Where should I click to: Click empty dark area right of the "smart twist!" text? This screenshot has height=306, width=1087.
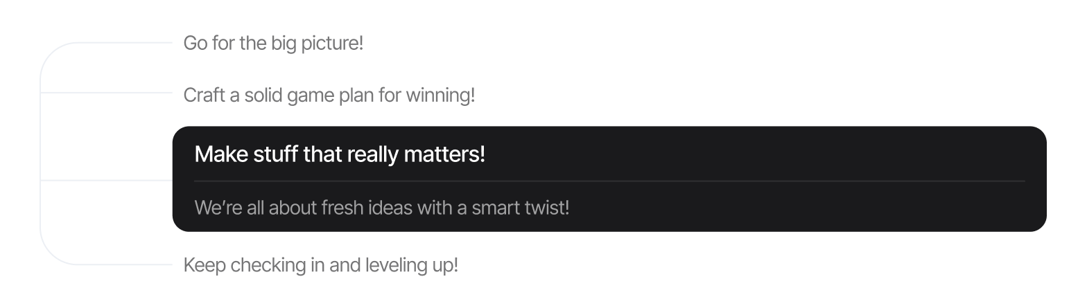click(x=797, y=207)
